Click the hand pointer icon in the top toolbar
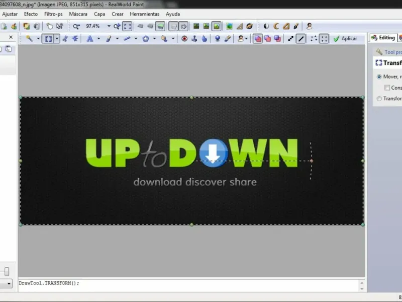The width and height of the screenshot is (402, 302). [x=49, y=26]
